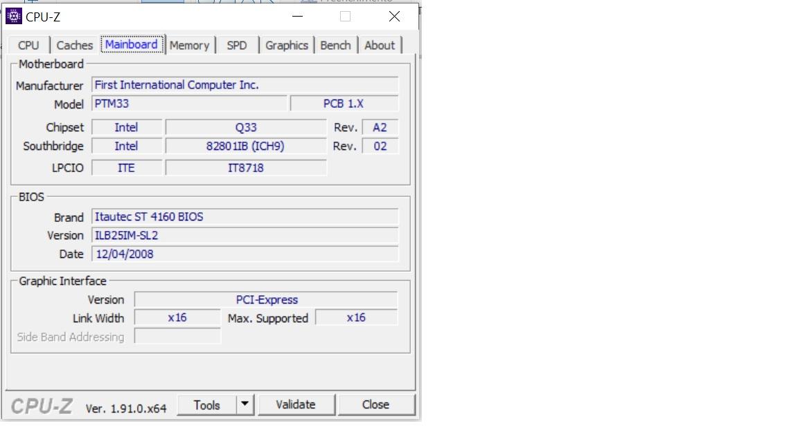Select BIOS brand Itautec ST 4160 BIOS
Screen dimensions: 798x448
(245, 217)
